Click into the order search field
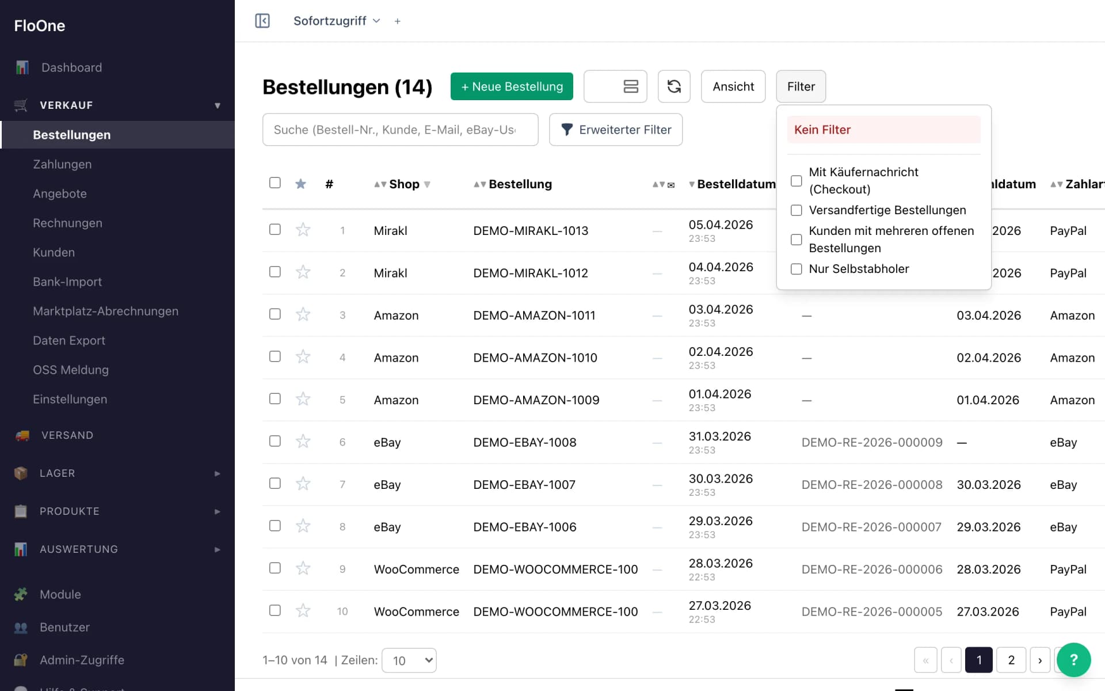Image resolution: width=1105 pixels, height=691 pixels. pyautogui.click(x=401, y=130)
